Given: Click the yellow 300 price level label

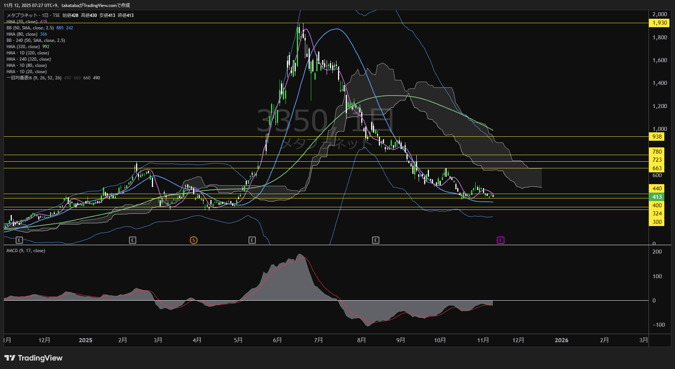Looking at the screenshot, I should 657,222.
